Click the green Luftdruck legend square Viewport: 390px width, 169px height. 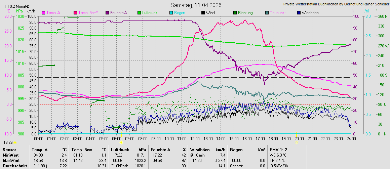pos(139,13)
